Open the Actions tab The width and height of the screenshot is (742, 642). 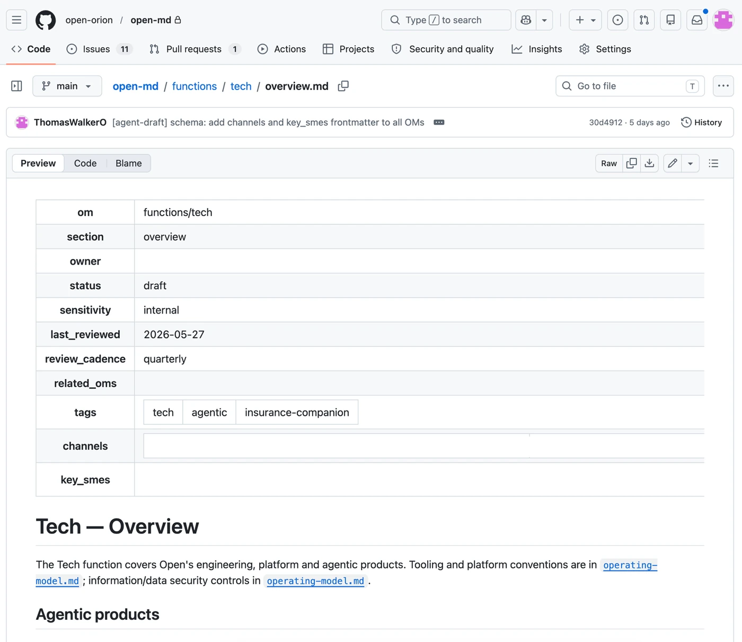(x=281, y=49)
